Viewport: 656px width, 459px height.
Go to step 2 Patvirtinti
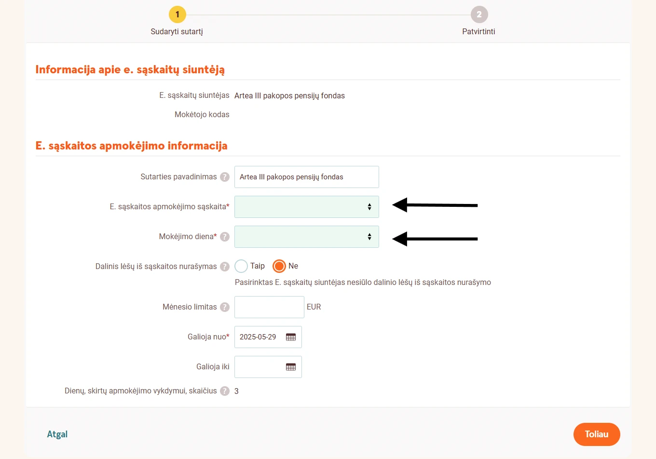click(x=479, y=14)
